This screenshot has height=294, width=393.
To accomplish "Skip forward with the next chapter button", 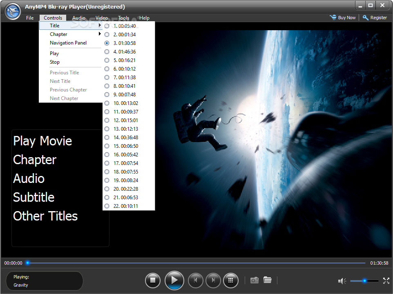I will point(213,280).
